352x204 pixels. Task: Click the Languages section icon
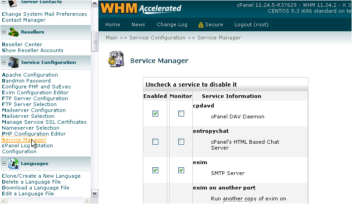pyautogui.click(x=14, y=164)
